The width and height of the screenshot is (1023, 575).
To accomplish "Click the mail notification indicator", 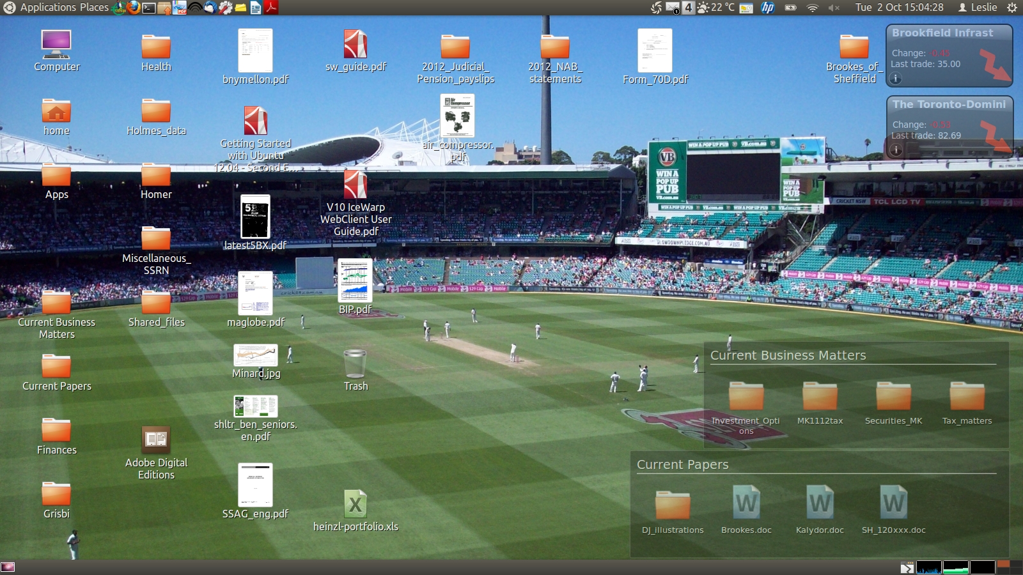I will pyautogui.click(x=673, y=8).
